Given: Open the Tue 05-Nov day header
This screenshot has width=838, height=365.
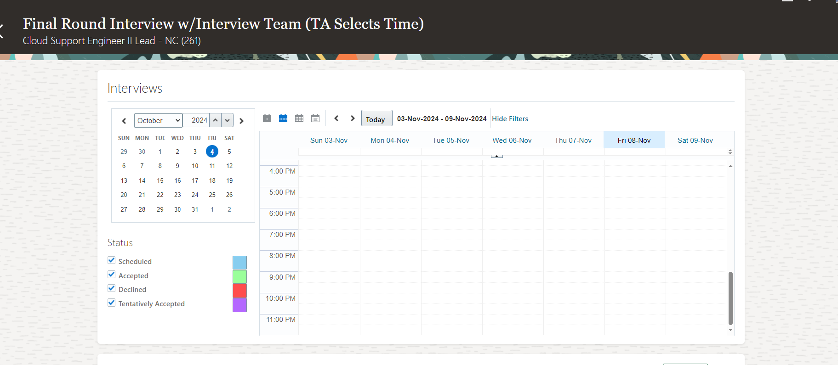Looking at the screenshot, I should pos(451,140).
